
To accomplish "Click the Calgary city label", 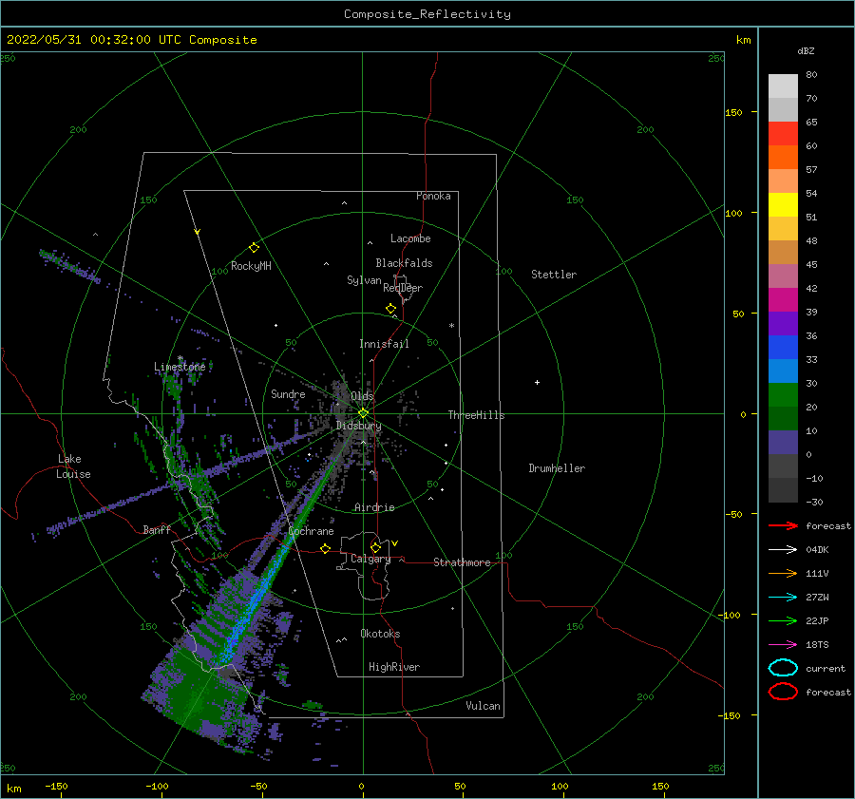I will click(370, 559).
